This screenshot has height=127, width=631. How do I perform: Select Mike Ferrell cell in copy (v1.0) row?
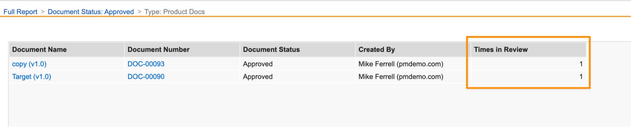point(401,64)
